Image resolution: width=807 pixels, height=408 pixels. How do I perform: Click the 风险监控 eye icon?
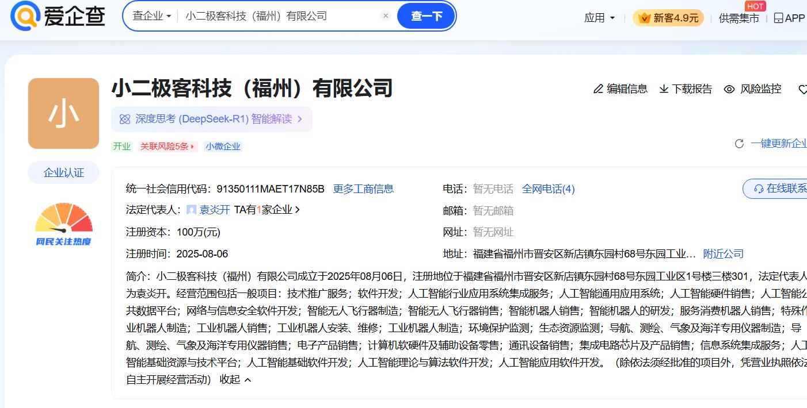(729, 89)
